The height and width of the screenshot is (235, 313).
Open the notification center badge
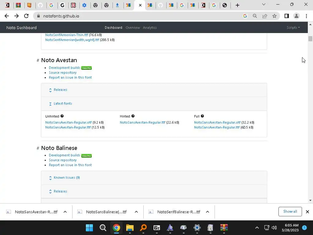click(x=304, y=228)
